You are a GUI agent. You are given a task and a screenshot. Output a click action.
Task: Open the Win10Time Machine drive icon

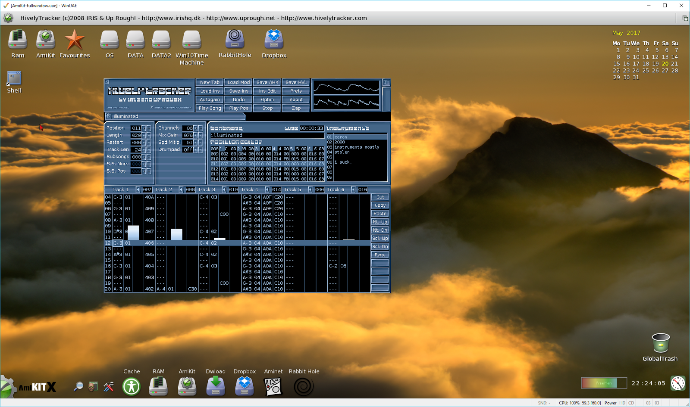[x=191, y=40]
